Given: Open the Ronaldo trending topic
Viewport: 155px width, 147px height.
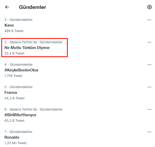Looking at the screenshot, I should point(12,137).
